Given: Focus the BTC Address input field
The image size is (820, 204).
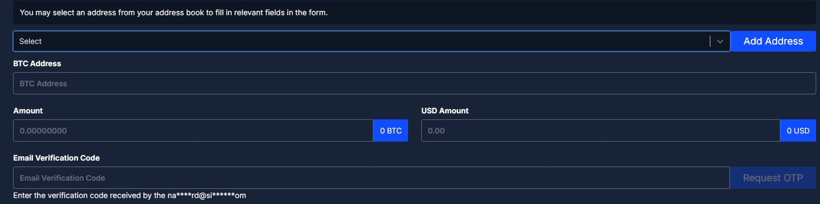Looking at the screenshot, I should [x=414, y=84].
